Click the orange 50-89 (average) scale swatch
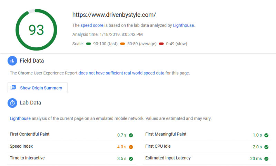The height and width of the screenshot is (166, 276). point(122,44)
